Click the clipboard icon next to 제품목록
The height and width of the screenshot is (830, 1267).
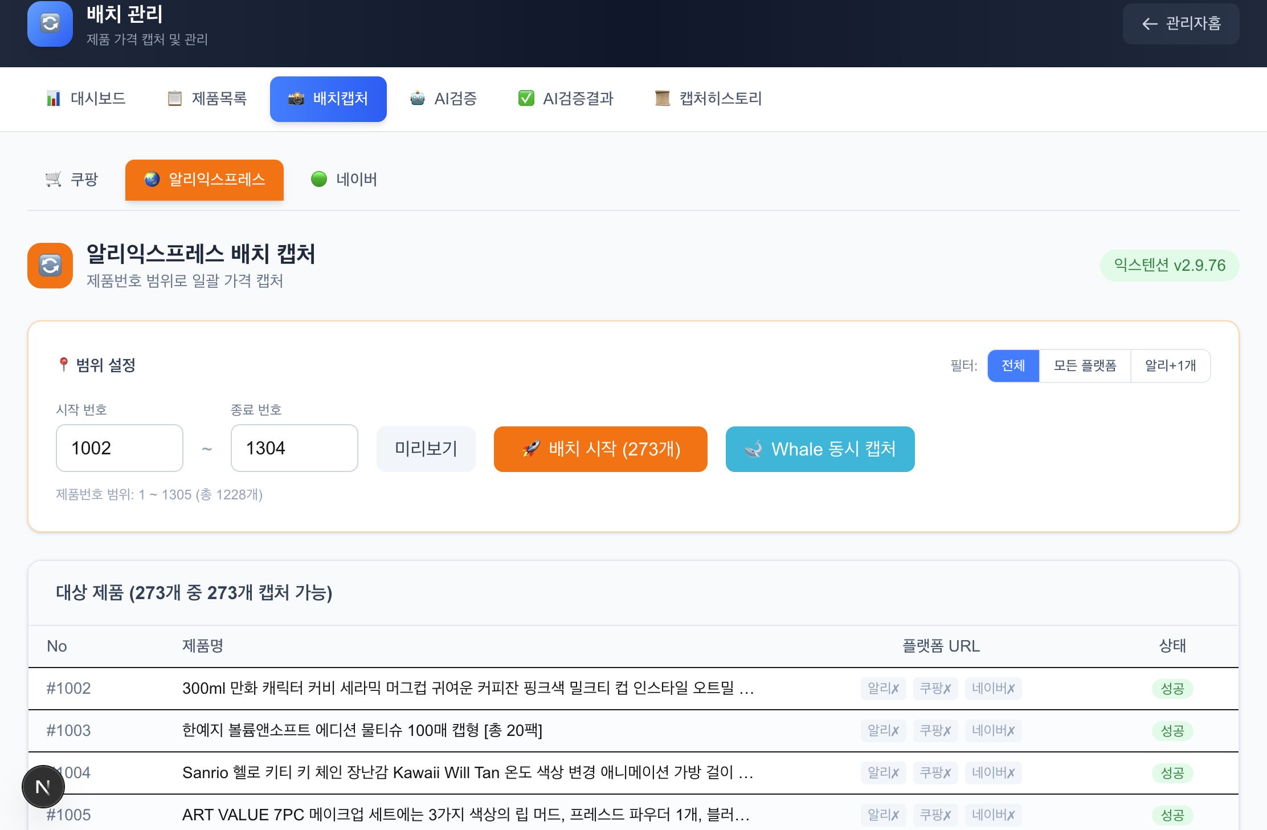174,98
